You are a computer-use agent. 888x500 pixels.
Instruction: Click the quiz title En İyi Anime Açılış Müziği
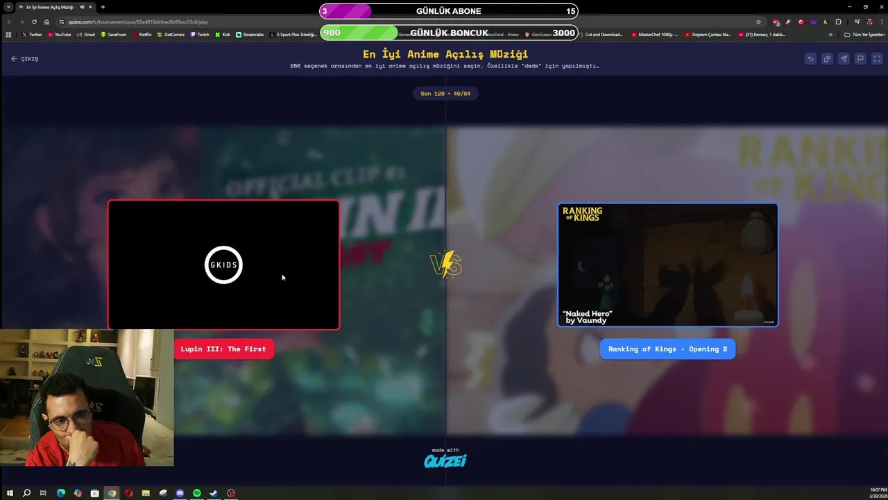click(x=445, y=54)
